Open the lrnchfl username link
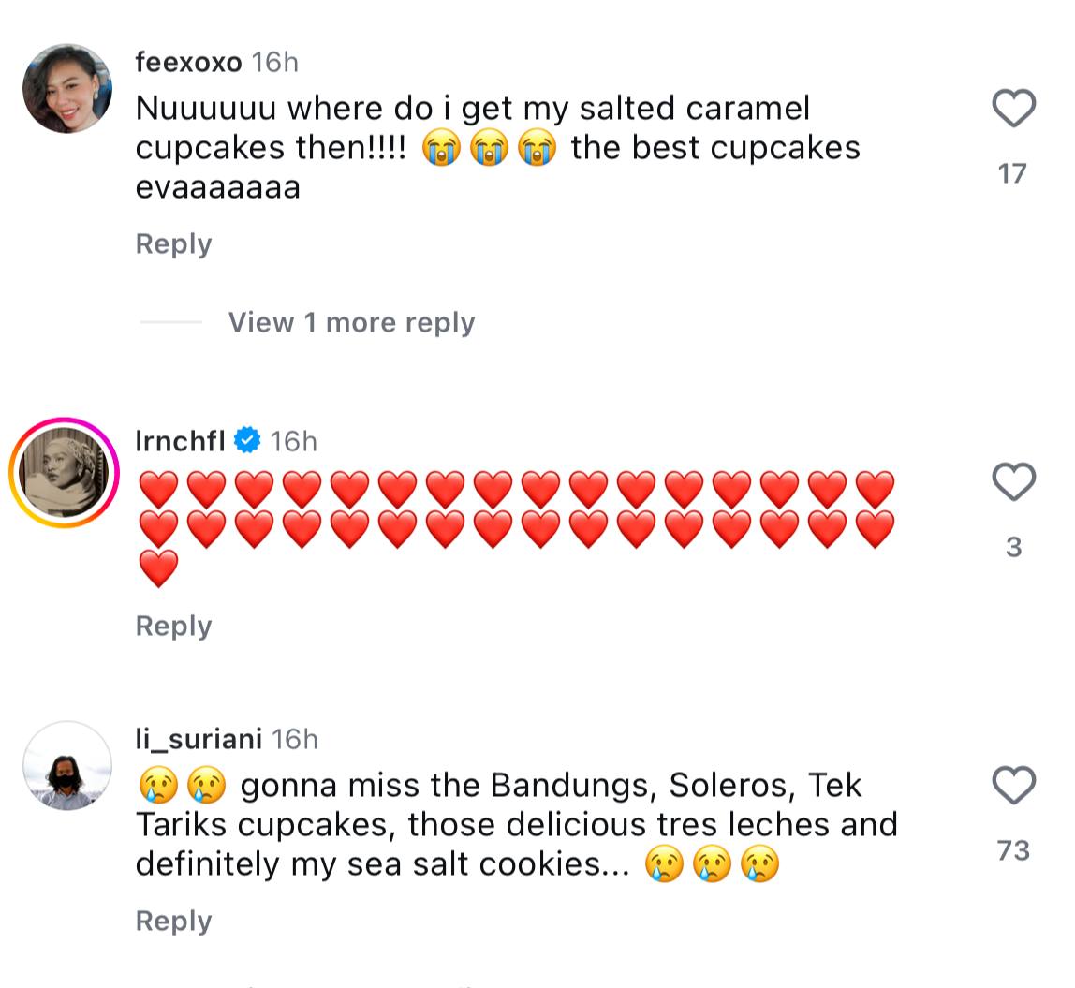 click(x=180, y=440)
